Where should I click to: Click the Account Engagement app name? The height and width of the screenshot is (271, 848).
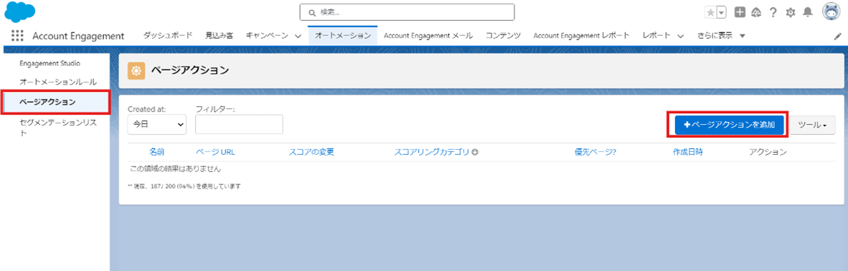(x=78, y=36)
